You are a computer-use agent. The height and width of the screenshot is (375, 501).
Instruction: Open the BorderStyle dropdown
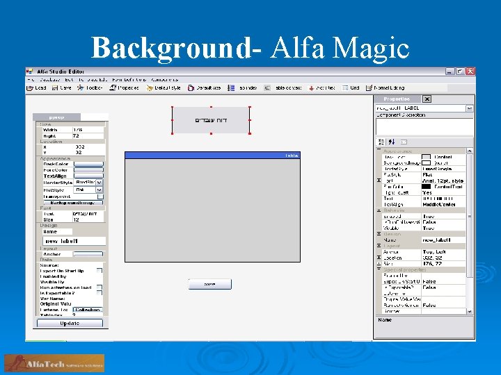[x=99, y=183]
